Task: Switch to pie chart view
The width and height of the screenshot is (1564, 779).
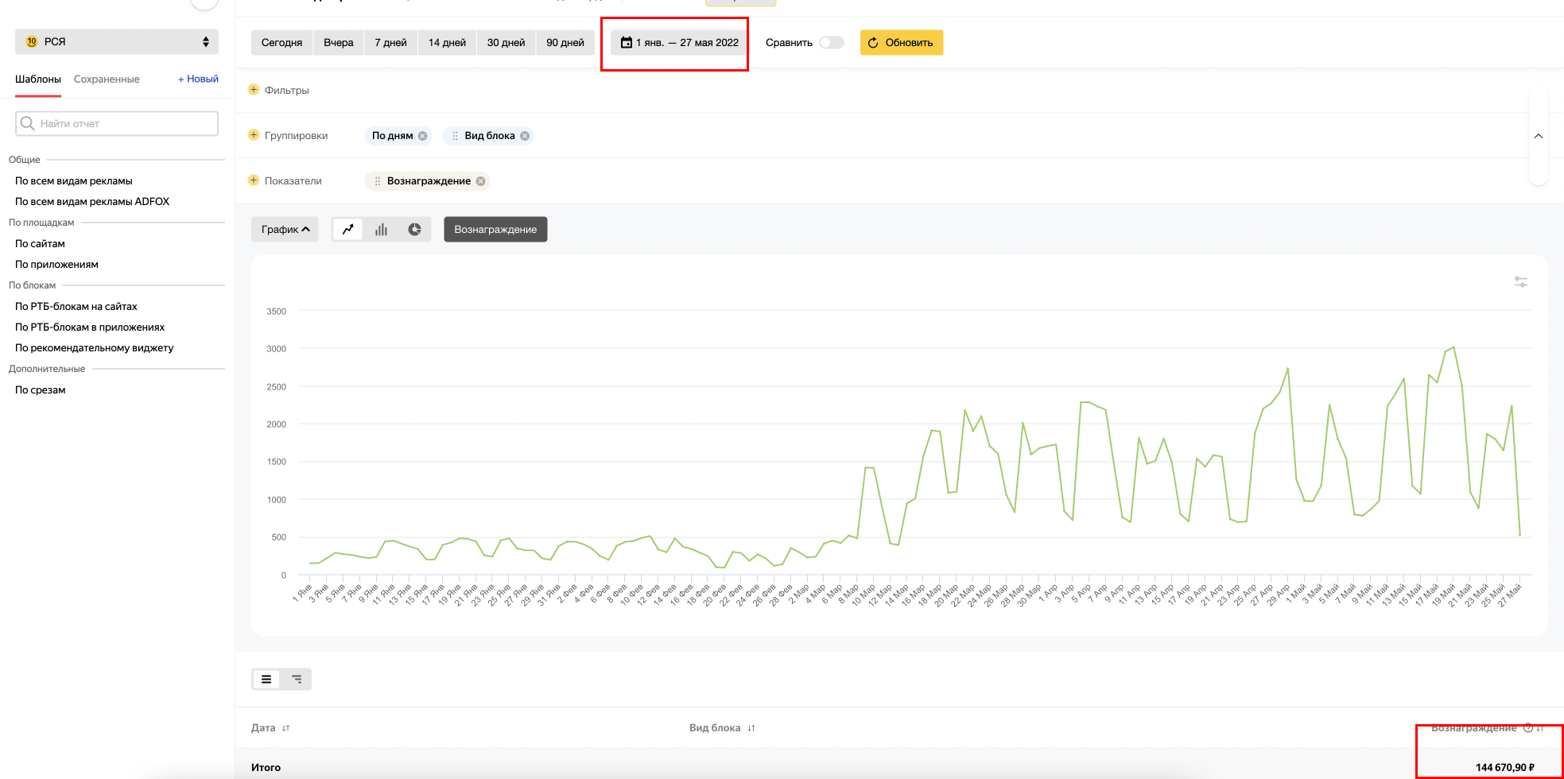Action: click(x=414, y=230)
